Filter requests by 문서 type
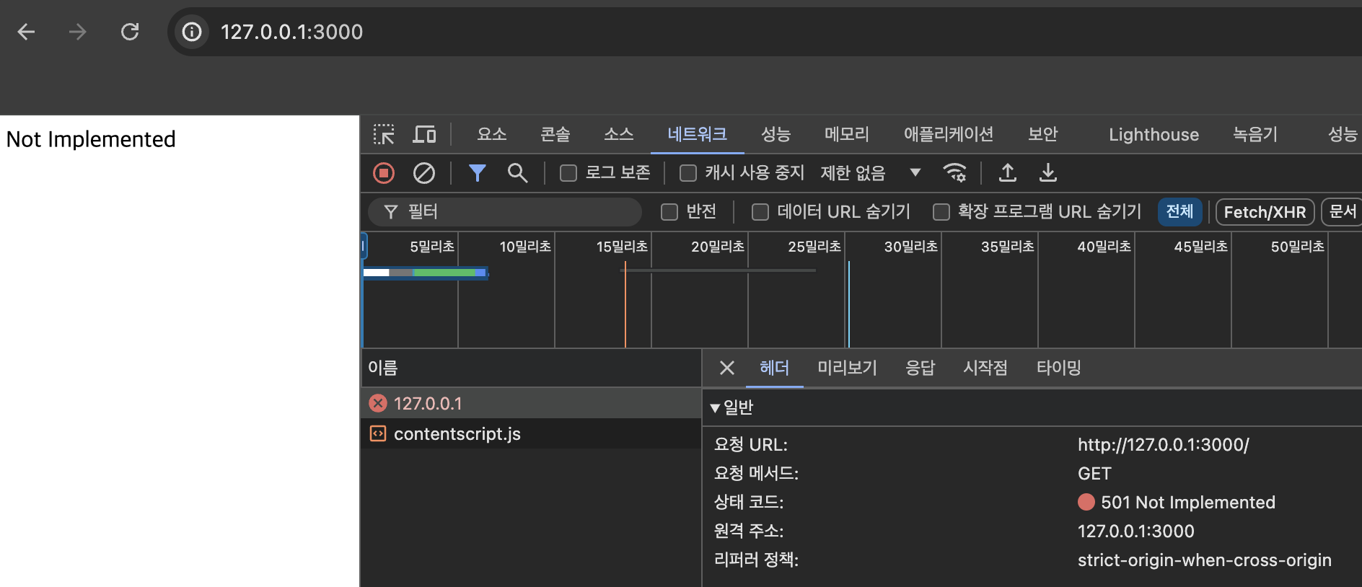 [1343, 212]
